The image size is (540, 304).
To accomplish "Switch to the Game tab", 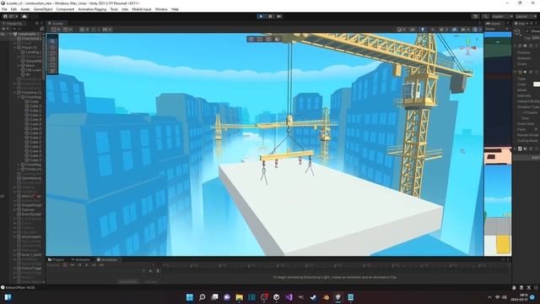I will [493, 24].
